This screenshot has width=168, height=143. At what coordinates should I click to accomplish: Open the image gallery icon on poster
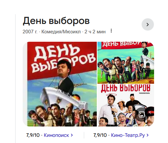coord(141,115)
